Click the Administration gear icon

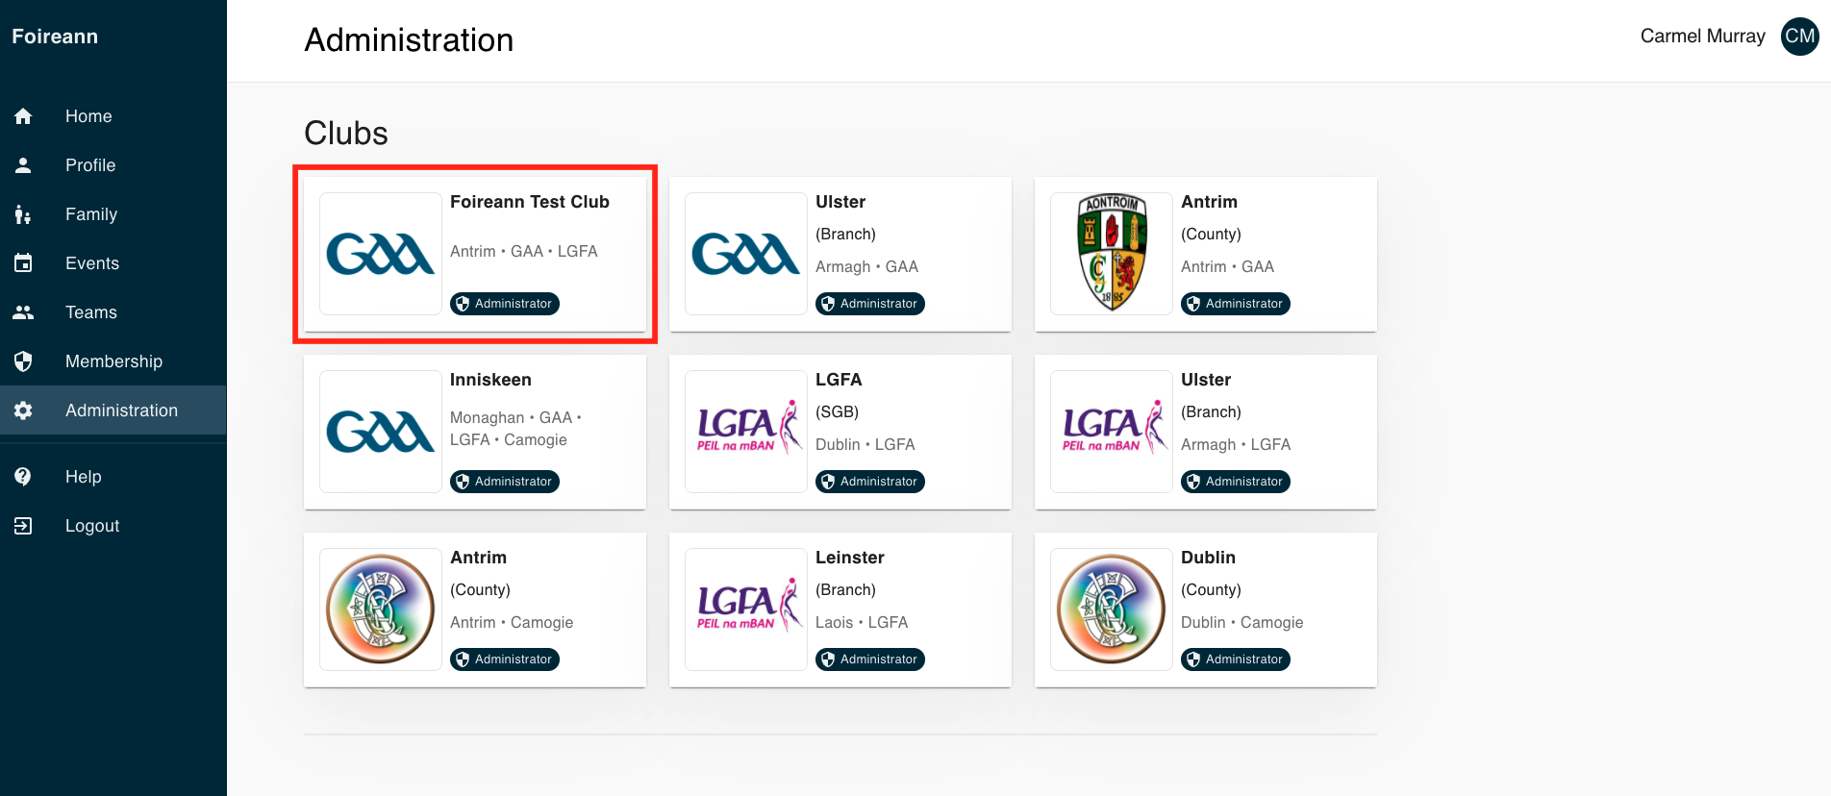pyautogui.click(x=23, y=410)
